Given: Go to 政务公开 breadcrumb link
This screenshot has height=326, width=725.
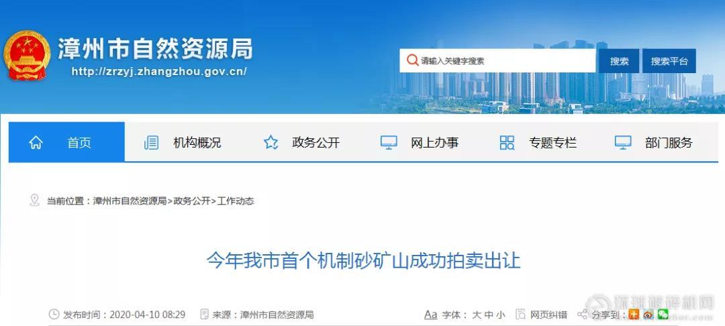Looking at the screenshot, I should click(x=192, y=201).
